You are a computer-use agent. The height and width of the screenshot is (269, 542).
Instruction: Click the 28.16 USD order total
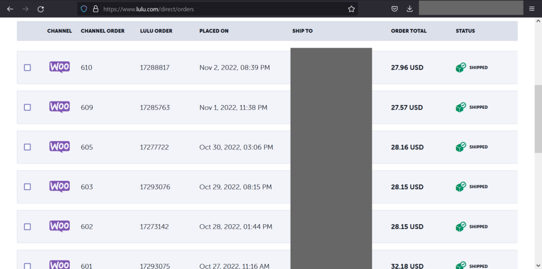pos(407,147)
